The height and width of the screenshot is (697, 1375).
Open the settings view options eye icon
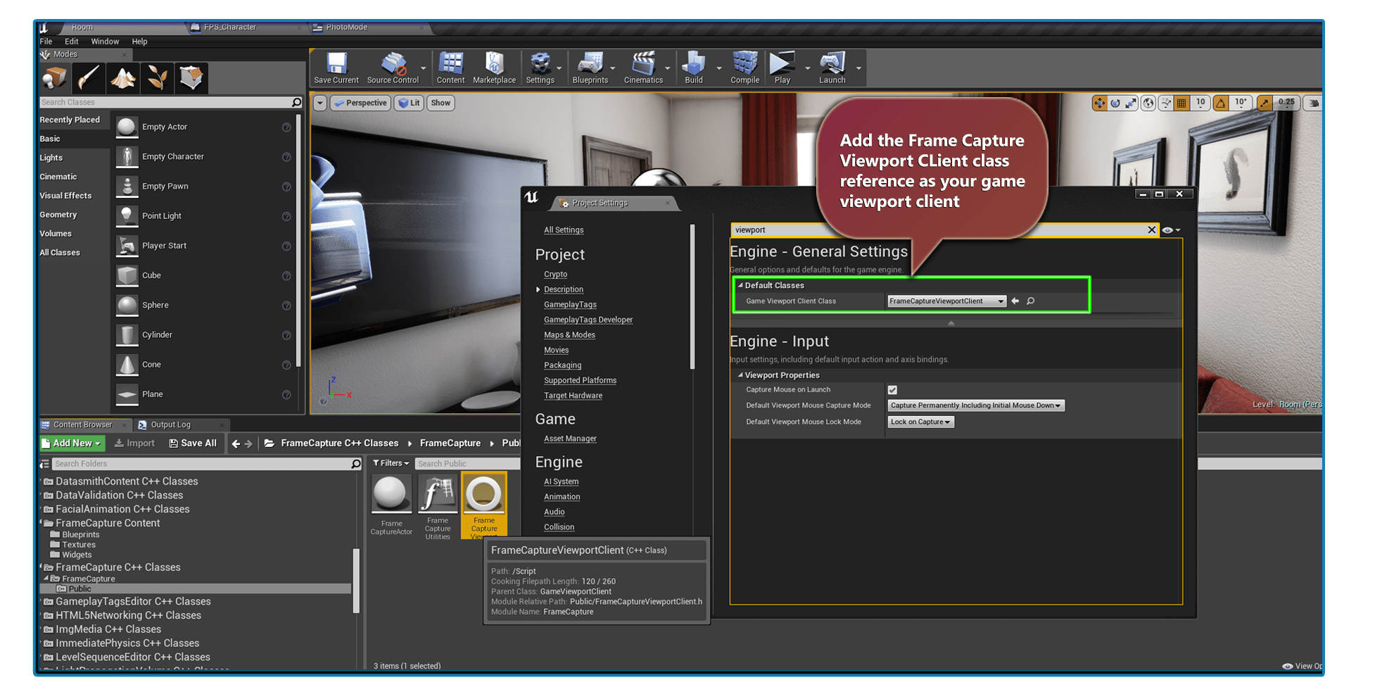[x=1171, y=230]
